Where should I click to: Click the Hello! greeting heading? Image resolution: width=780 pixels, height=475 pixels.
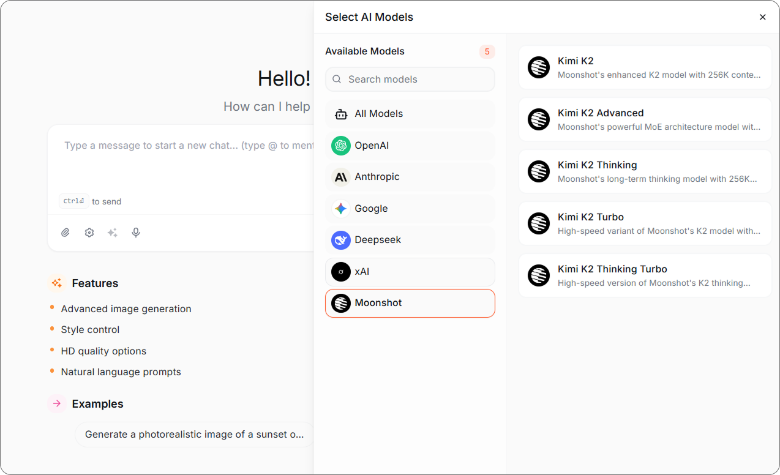(284, 78)
